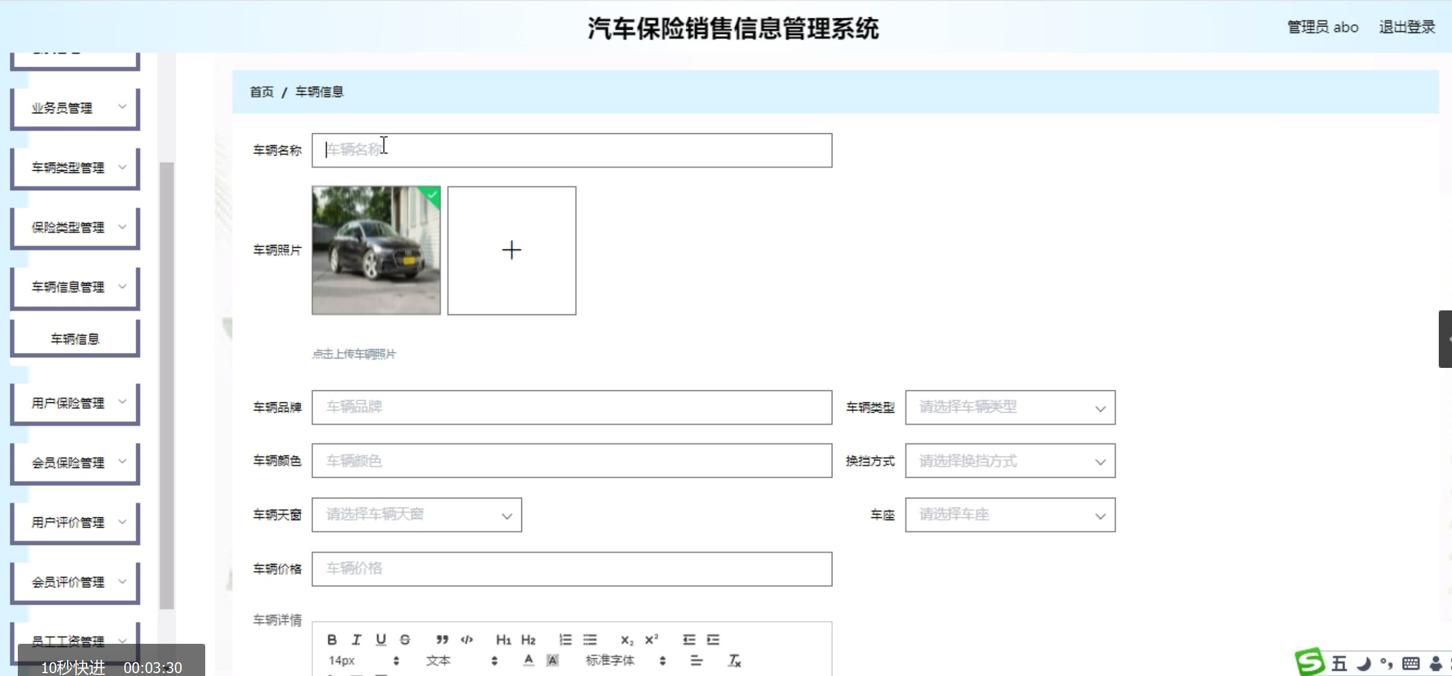Toggle italic formatting in editor
The height and width of the screenshot is (676, 1452).
[x=356, y=640]
